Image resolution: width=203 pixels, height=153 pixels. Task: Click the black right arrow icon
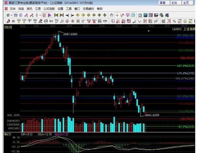tap(72, 15)
